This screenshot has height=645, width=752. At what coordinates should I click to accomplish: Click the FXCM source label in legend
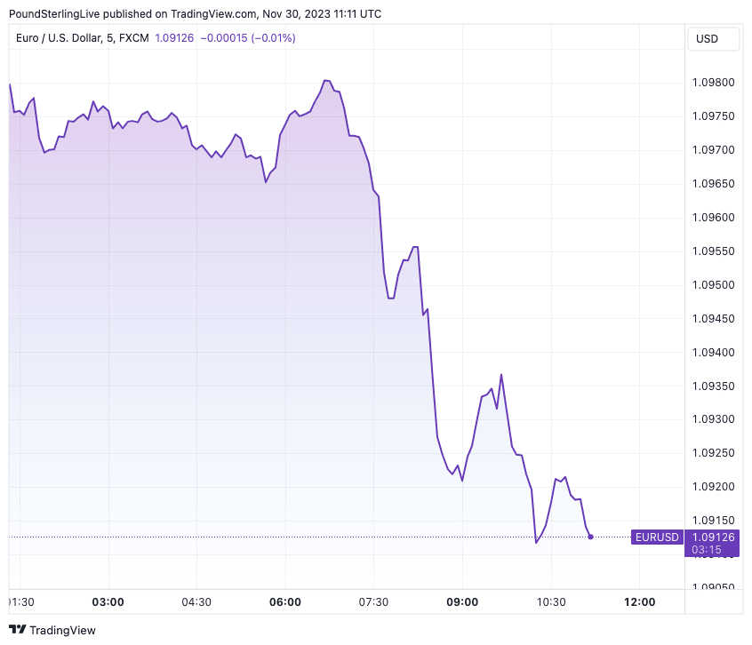tap(133, 38)
